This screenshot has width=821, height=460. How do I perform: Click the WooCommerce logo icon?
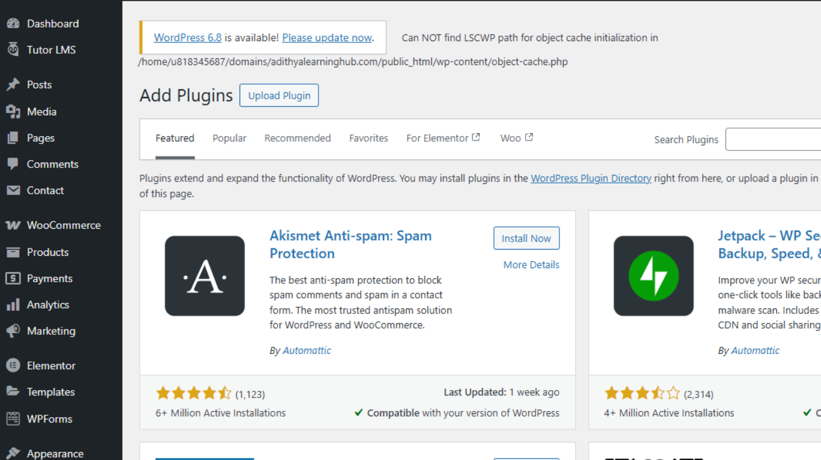coord(13,225)
